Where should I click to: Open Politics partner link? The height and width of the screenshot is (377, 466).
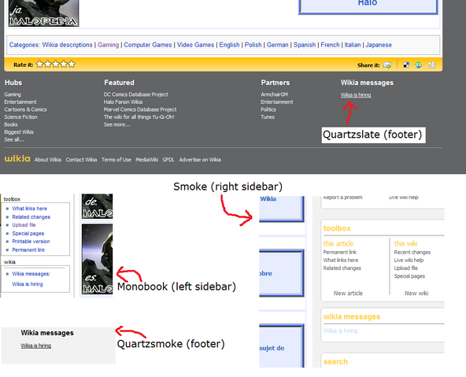pos(268,109)
